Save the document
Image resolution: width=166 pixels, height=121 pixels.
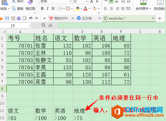[7, 18]
